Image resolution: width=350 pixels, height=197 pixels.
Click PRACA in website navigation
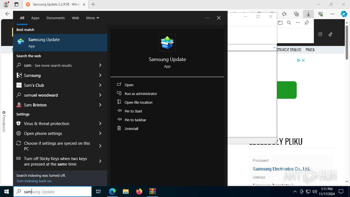coord(310,50)
